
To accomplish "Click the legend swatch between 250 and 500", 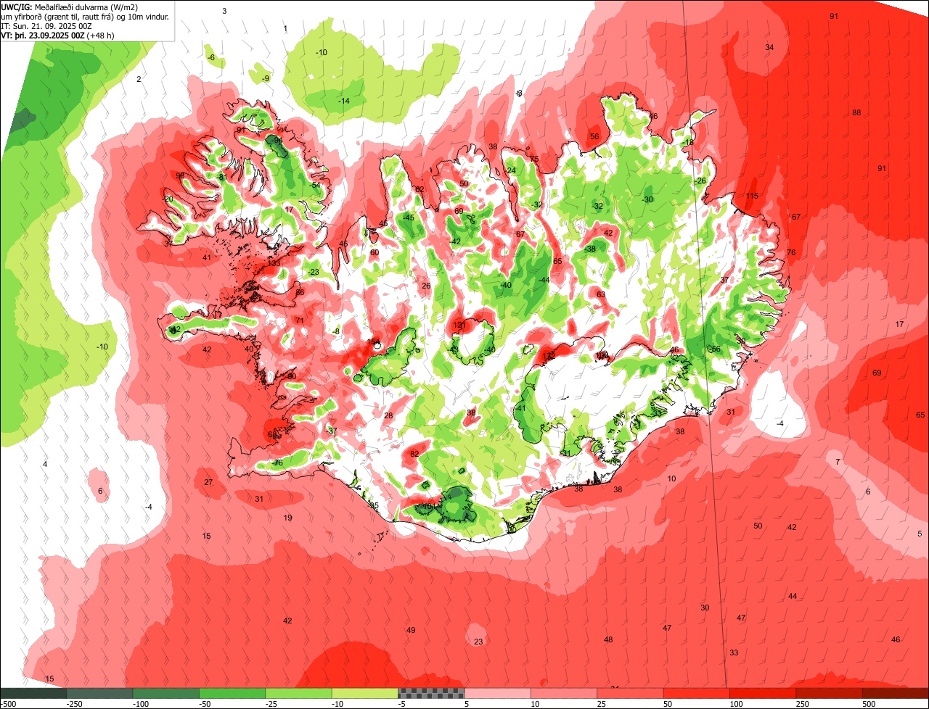I will coord(830,694).
